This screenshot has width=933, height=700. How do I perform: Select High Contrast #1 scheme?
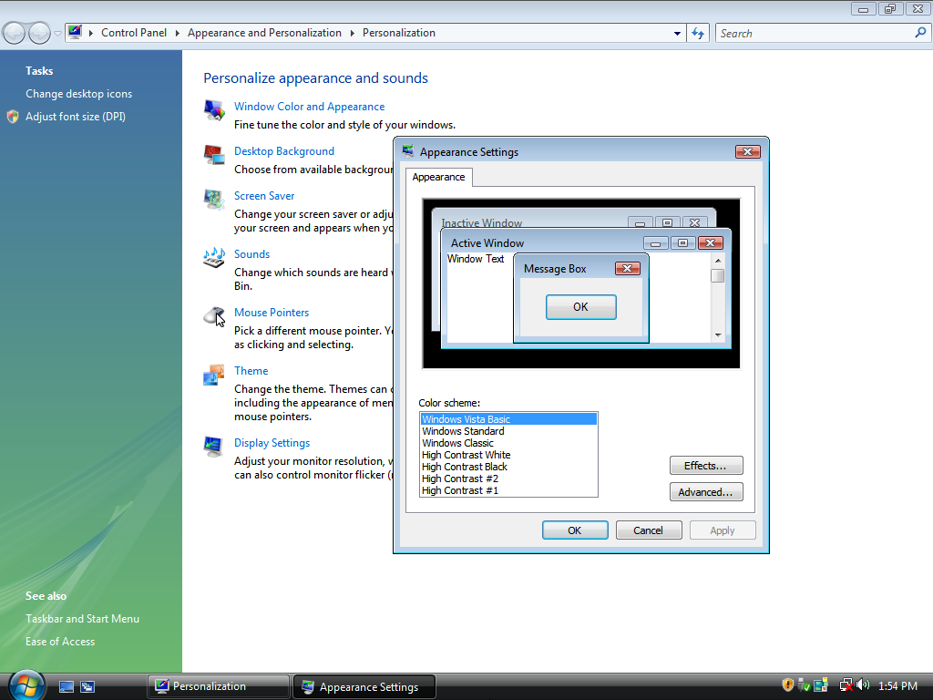click(508, 490)
